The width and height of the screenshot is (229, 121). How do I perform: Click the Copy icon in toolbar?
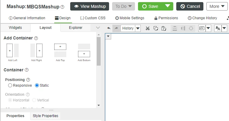[x=156, y=28]
